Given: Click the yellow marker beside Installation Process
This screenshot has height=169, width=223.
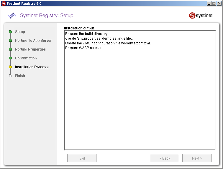Looking at the screenshot, I should coord(10,67).
